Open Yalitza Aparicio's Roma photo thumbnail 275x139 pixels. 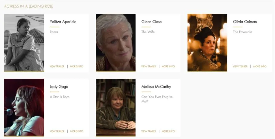point(24,43)
